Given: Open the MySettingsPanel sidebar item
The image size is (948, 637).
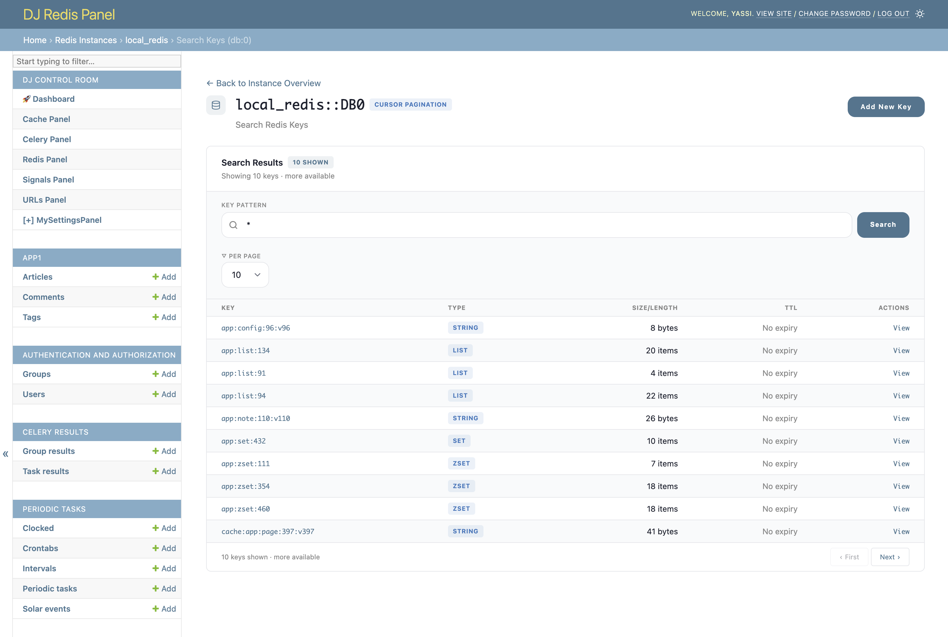Looking at the screenshot, I should pyautogui.click(x=62, y=220).
